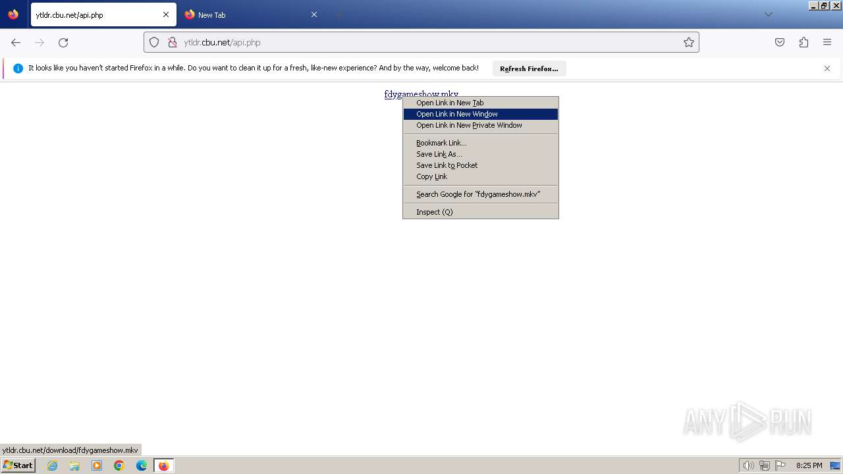List all tabs dropdown arrow
843x474 pixels.
[768, 14]
